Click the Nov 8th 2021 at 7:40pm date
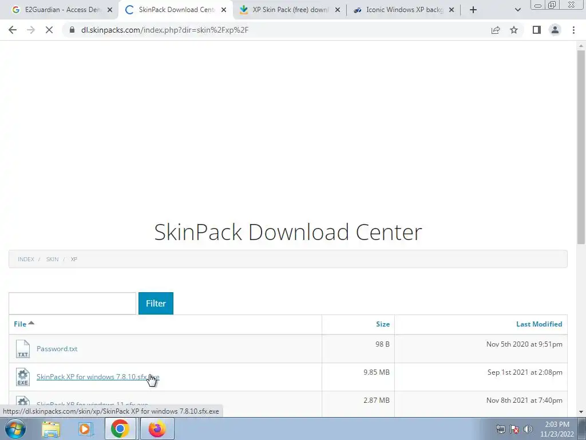 click(524, 400)
